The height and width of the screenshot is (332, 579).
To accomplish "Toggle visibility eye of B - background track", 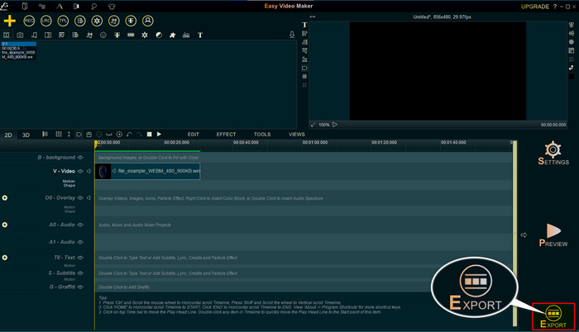I will pyautogui.click(x=80, y=158).
